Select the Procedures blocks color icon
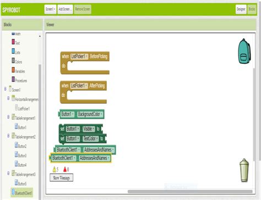 click(13, 79)
